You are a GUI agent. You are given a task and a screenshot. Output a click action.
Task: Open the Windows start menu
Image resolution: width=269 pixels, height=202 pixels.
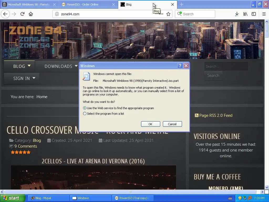(x=12, y=198)
